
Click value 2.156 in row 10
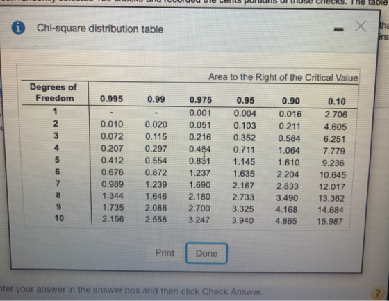[113, 219]
